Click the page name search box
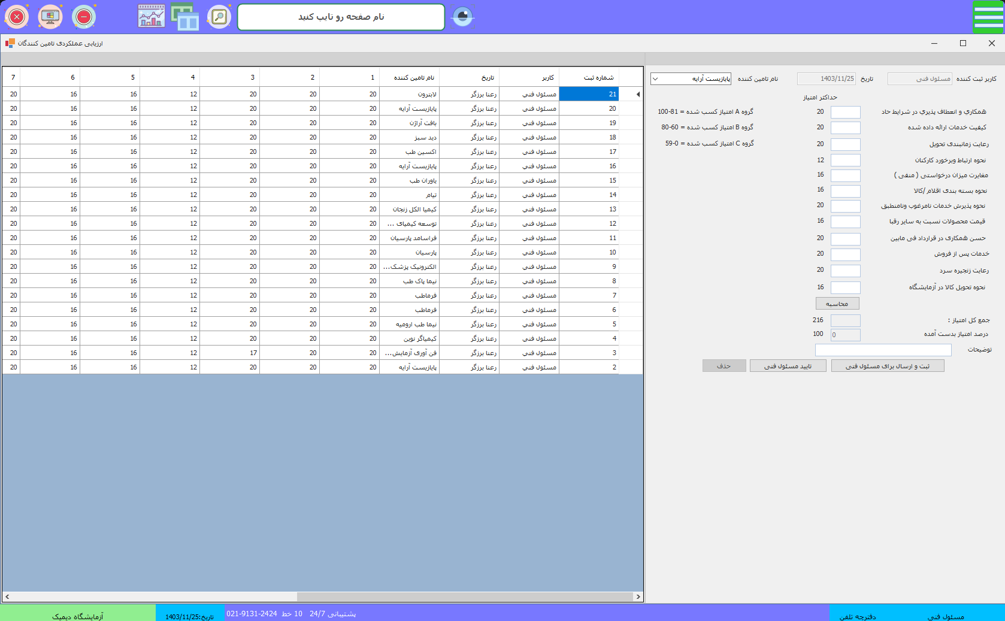 pos(341,17)
